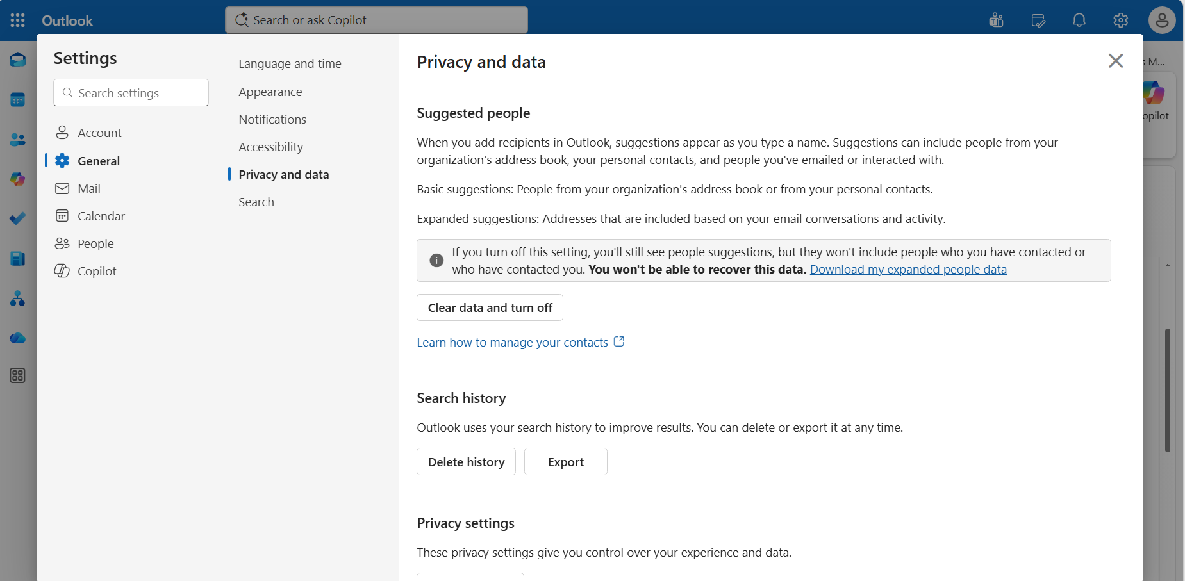
Task: Click the page scrollbar thumb behind dialog
Action: 1168,390
